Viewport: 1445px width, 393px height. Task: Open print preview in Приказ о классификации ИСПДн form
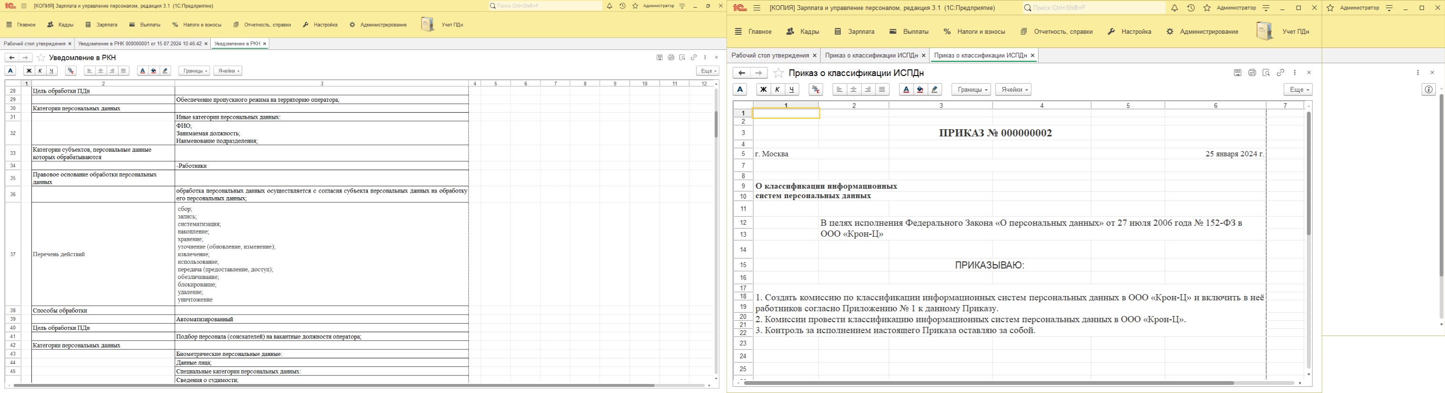[1266, 73]
